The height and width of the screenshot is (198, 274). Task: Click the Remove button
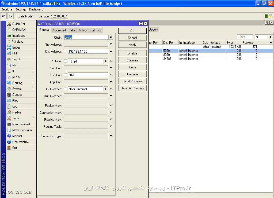click(132, 74)
